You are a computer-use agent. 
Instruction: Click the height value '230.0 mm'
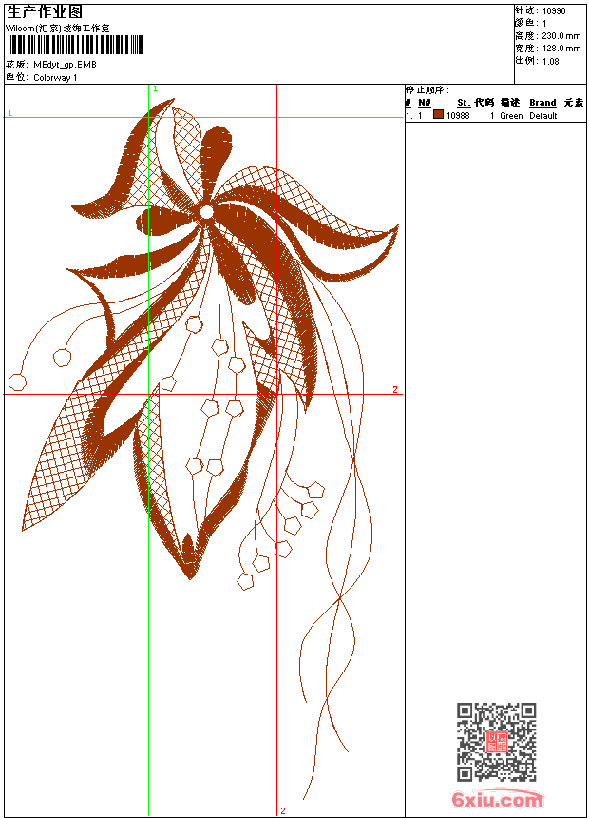coord(561,36)
